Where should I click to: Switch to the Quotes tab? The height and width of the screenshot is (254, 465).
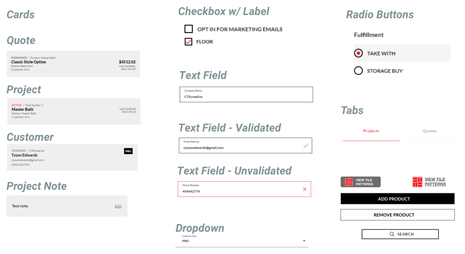click(430, 131)
